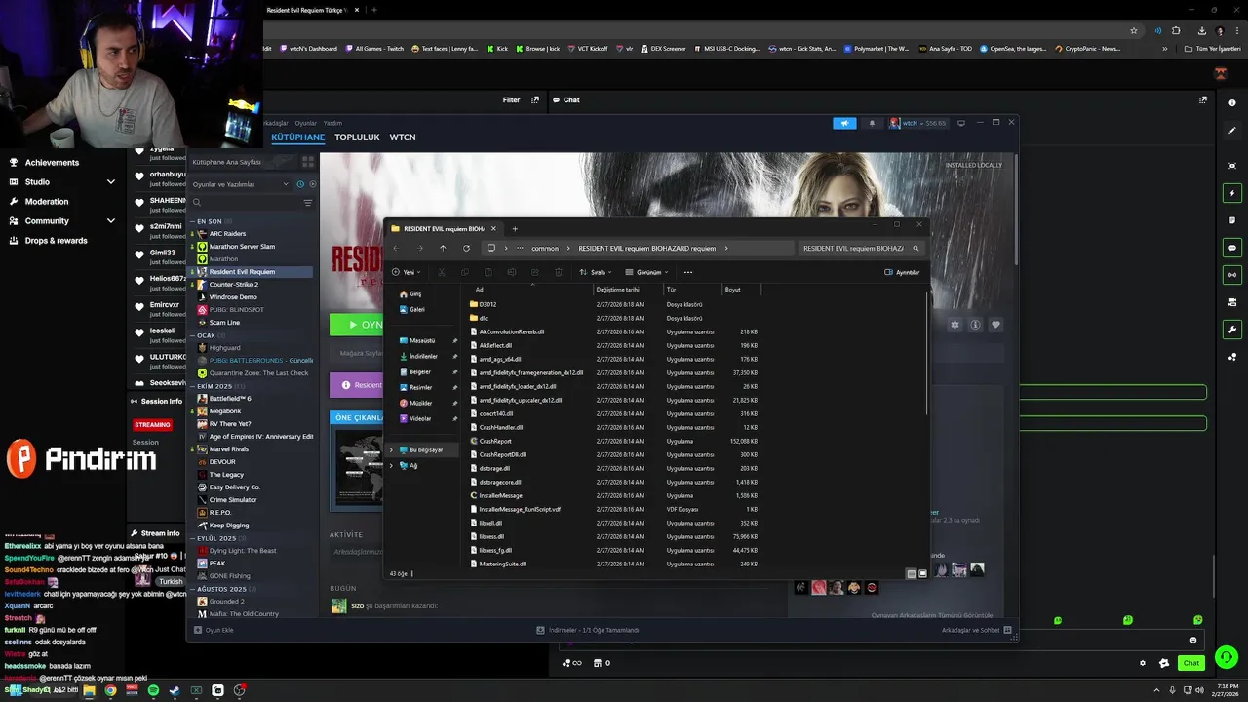The height and width of the screenshot is (702, 1248).
Task: Open Masaüstü in Explorer sidebar
Action: 417,340
